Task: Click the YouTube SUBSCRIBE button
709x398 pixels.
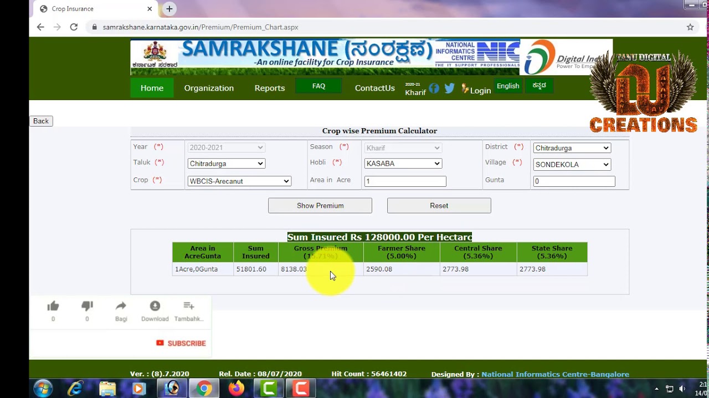Action: click(181, 343)
